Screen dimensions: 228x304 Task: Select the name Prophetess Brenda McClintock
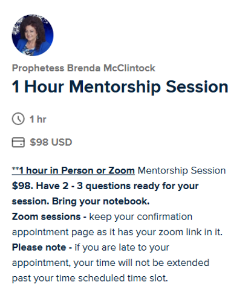83,68
